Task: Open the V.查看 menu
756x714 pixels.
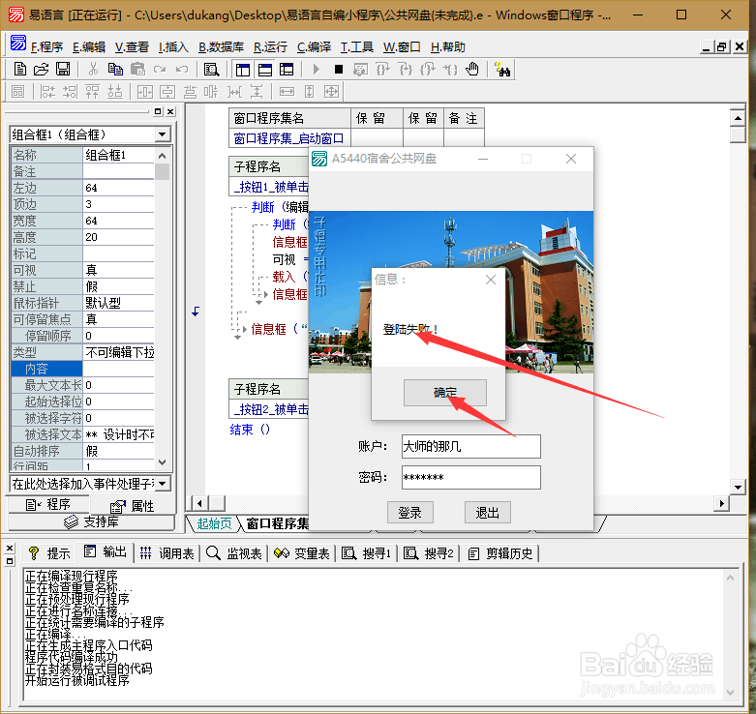Action: [132, 47]
